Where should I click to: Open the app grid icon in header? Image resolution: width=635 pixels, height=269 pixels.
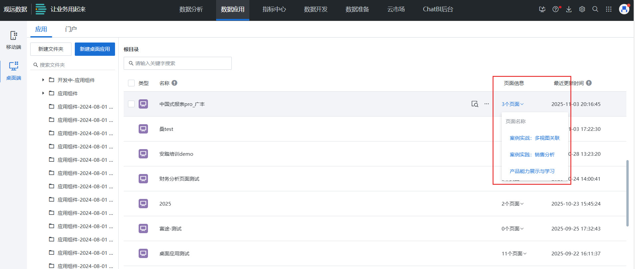point(609,9)
